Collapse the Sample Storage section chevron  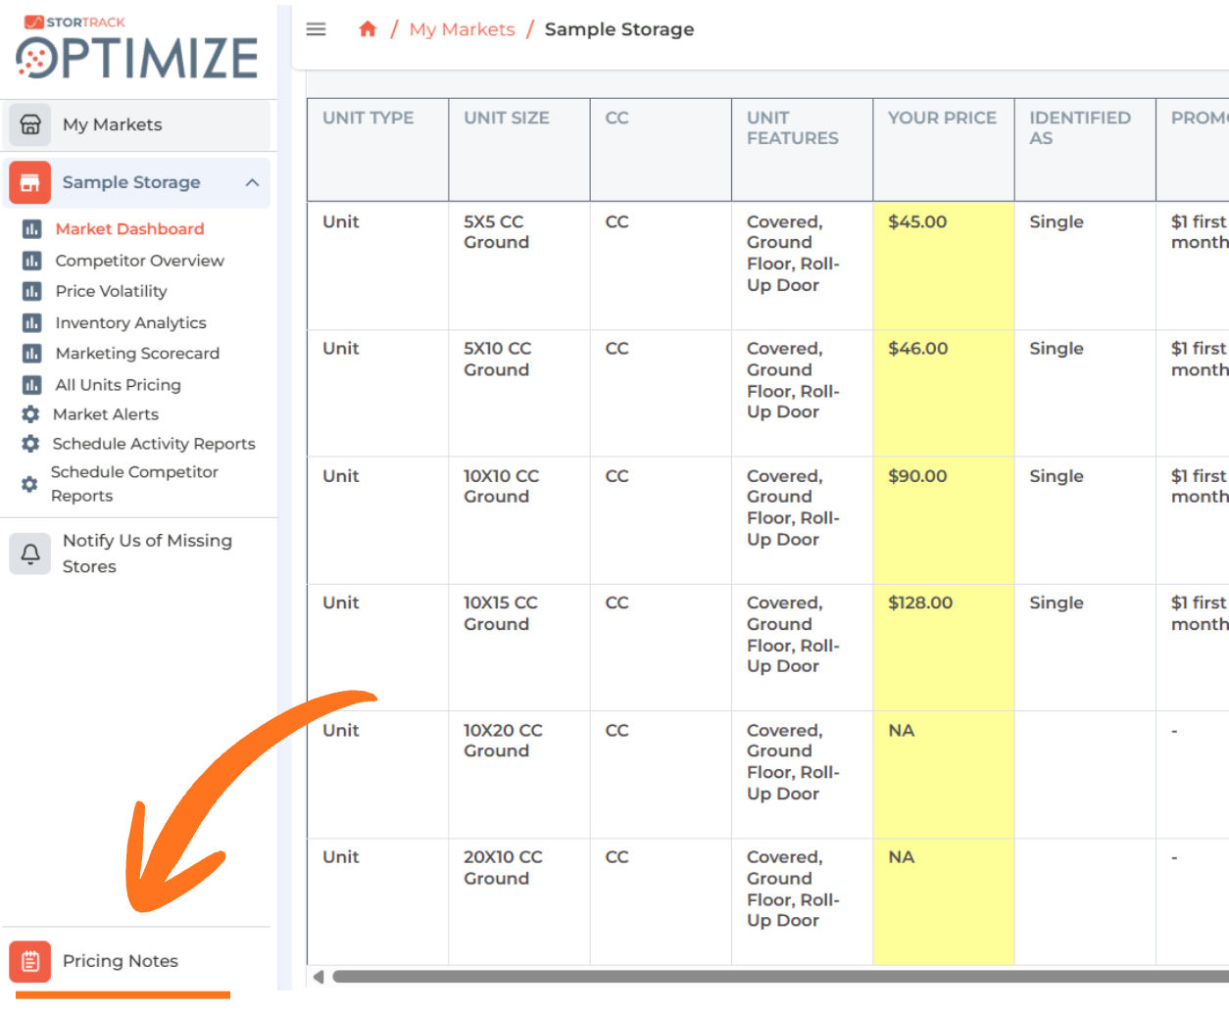[252, 182]
